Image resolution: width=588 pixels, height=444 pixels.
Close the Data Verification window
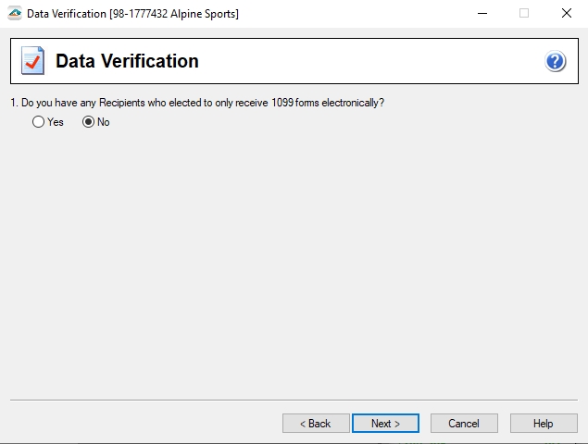[566, 13]
